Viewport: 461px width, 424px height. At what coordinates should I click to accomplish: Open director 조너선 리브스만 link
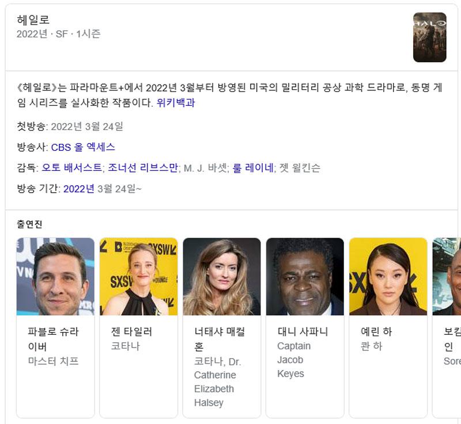[143, 167]
